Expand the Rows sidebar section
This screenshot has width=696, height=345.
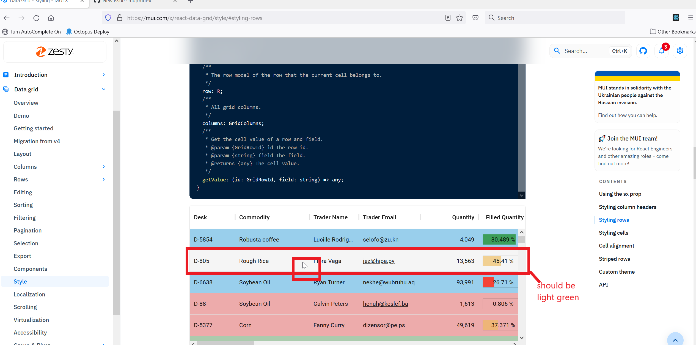pos(103,179)
